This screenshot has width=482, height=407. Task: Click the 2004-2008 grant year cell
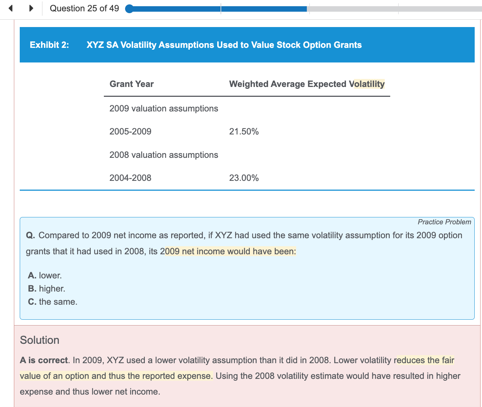[130, 178]
